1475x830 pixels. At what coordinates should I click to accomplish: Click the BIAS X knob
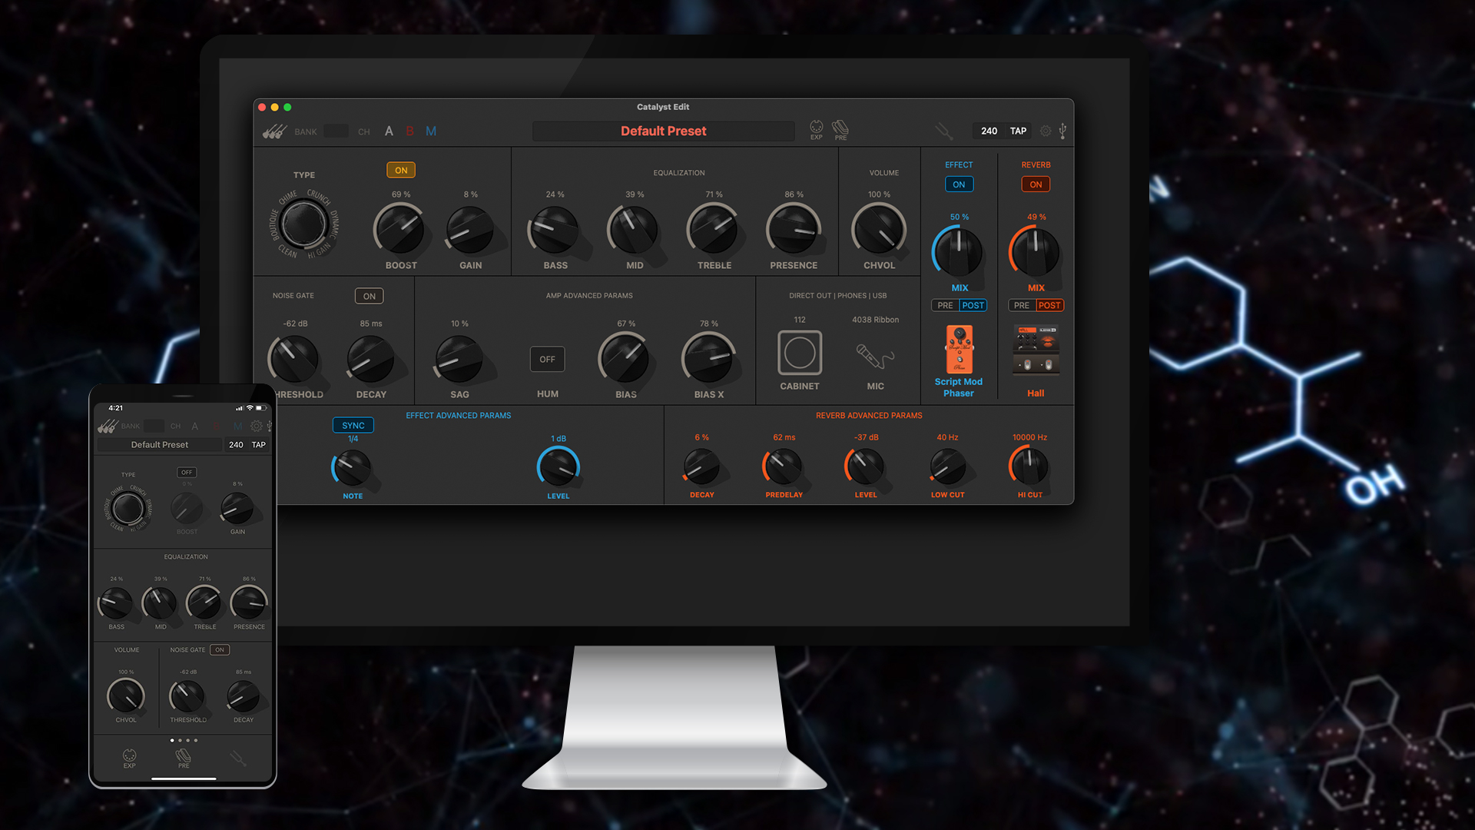[x=708, y=358]
